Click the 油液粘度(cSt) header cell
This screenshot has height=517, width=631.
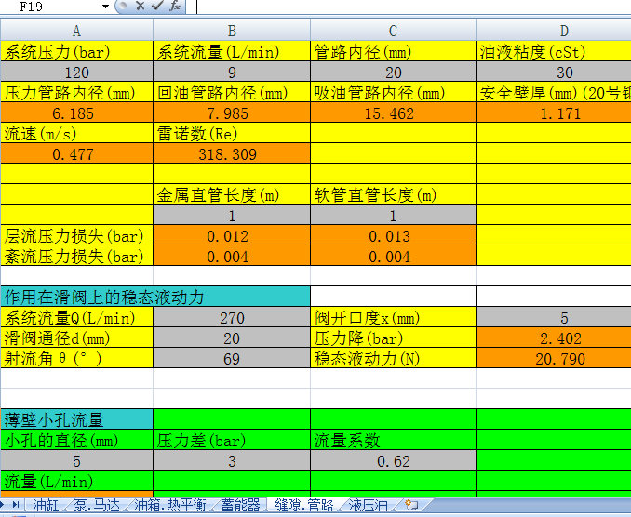[x=554, y=51]
